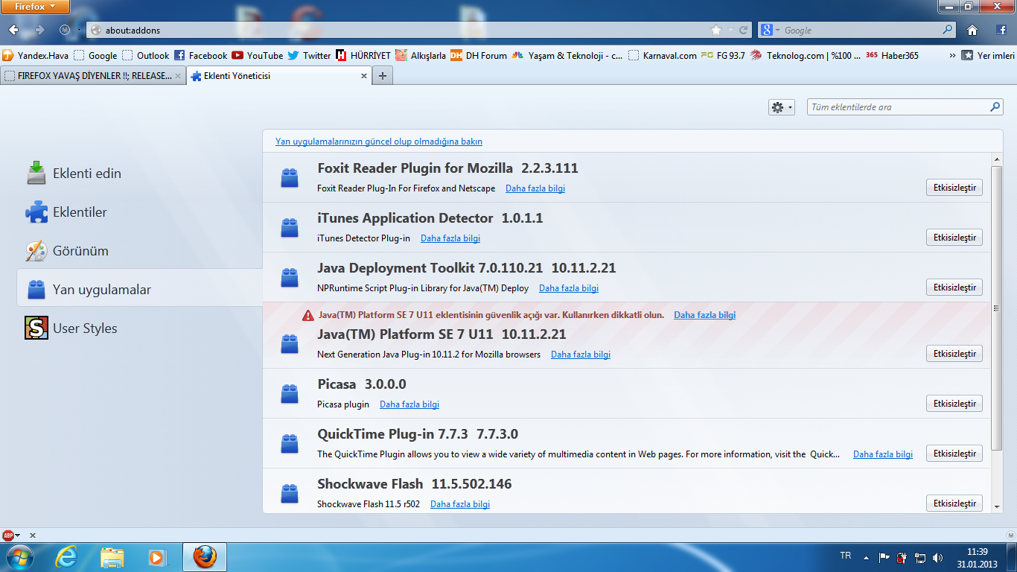This screenshot has width=1017, height=572.
Task: Bookmark page with star icon in address bar
Action: [x=716, y=31]
